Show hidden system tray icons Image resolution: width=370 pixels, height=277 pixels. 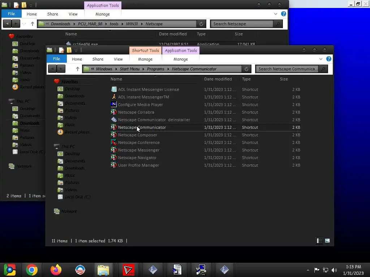pos(308,270)
